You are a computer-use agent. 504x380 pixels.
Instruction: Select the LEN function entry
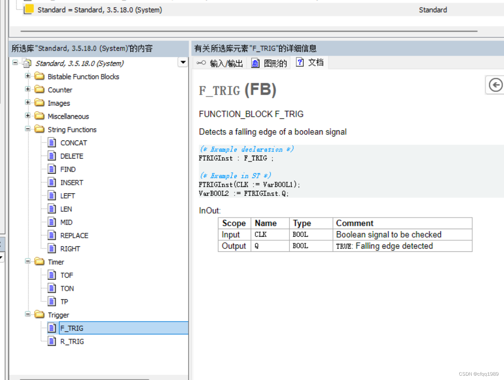coord(66,209)
